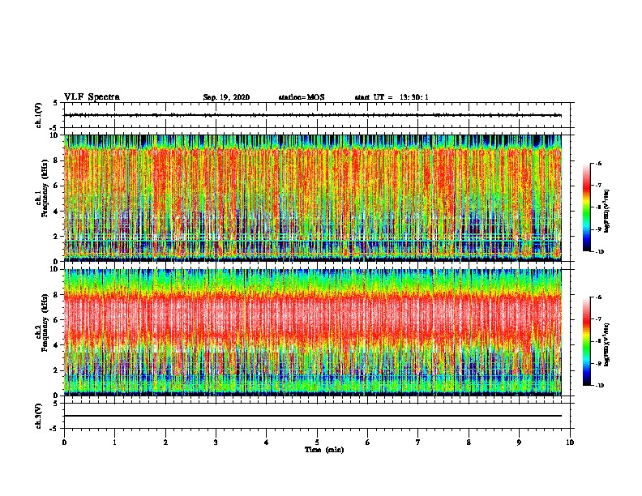Click the "8" kHz tick of ch.1 axis
The image size is (642, 496).
[57, 160]
